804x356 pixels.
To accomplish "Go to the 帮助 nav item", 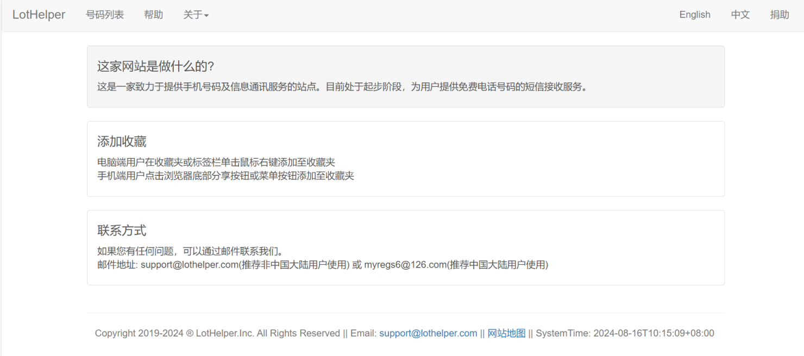I will click(x=153, y=15).
